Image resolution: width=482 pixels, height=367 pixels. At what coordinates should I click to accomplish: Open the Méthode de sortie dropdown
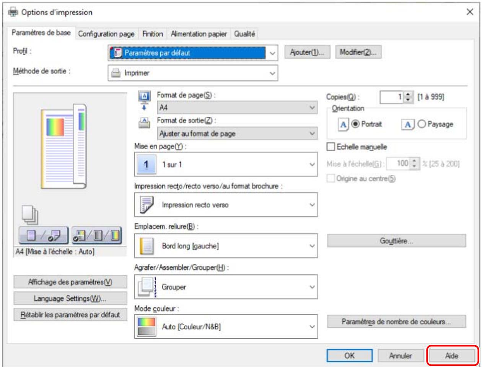pos(193,73)
